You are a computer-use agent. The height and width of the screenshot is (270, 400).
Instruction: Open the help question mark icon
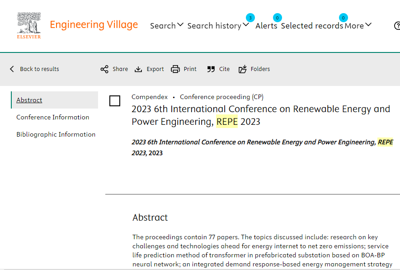397,25
